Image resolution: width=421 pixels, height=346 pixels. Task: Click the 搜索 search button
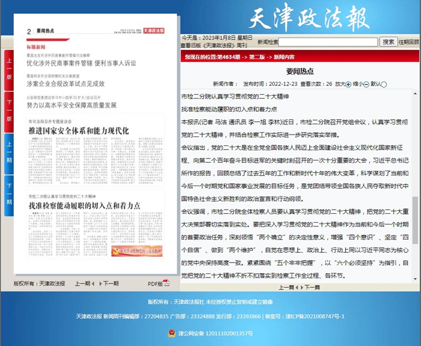389,42
